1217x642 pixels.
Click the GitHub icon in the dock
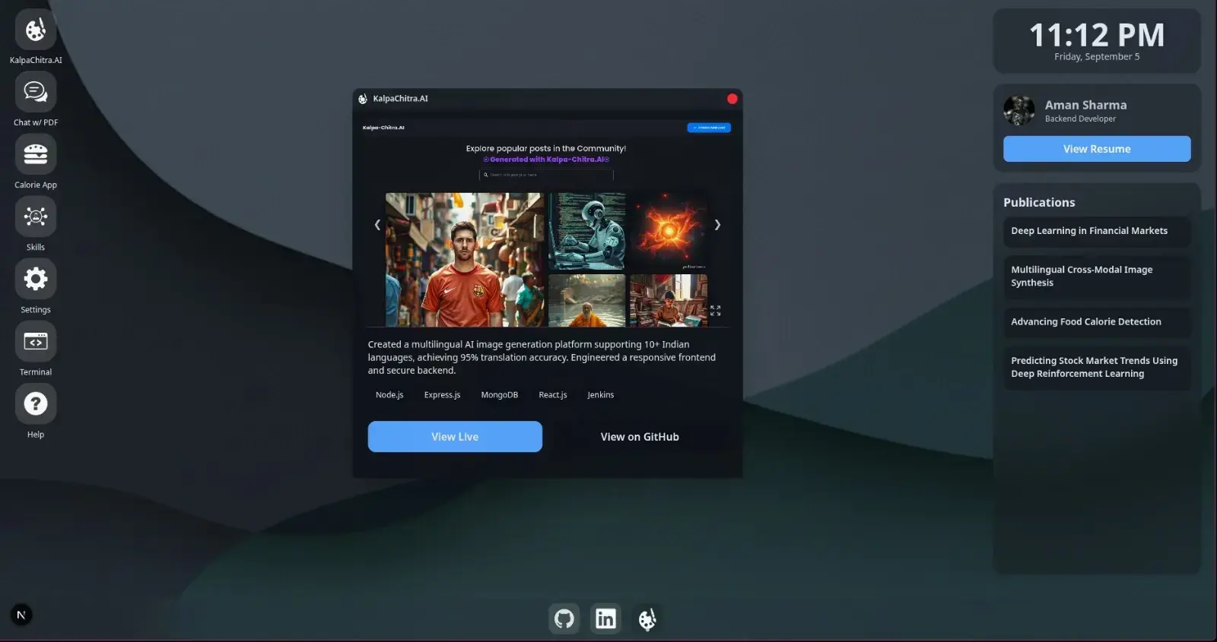564,619
